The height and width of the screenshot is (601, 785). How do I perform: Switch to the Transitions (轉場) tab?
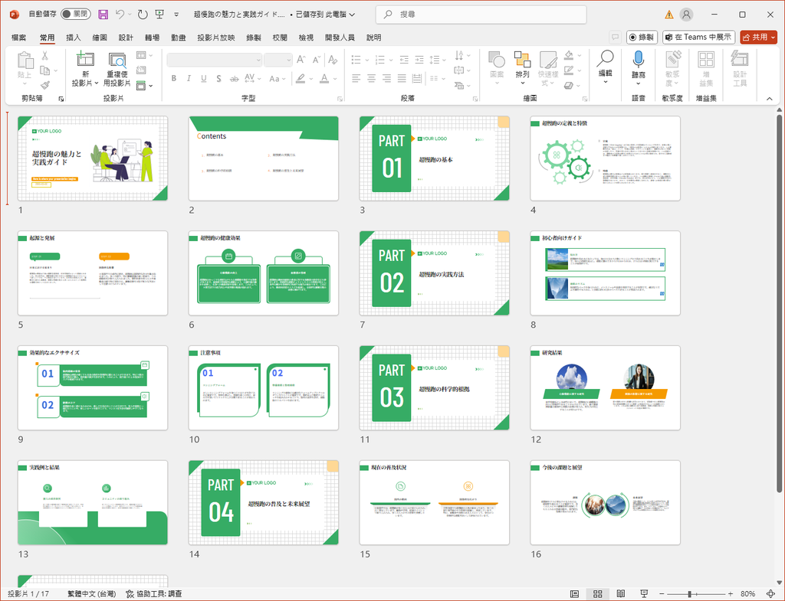pos(152,38)
